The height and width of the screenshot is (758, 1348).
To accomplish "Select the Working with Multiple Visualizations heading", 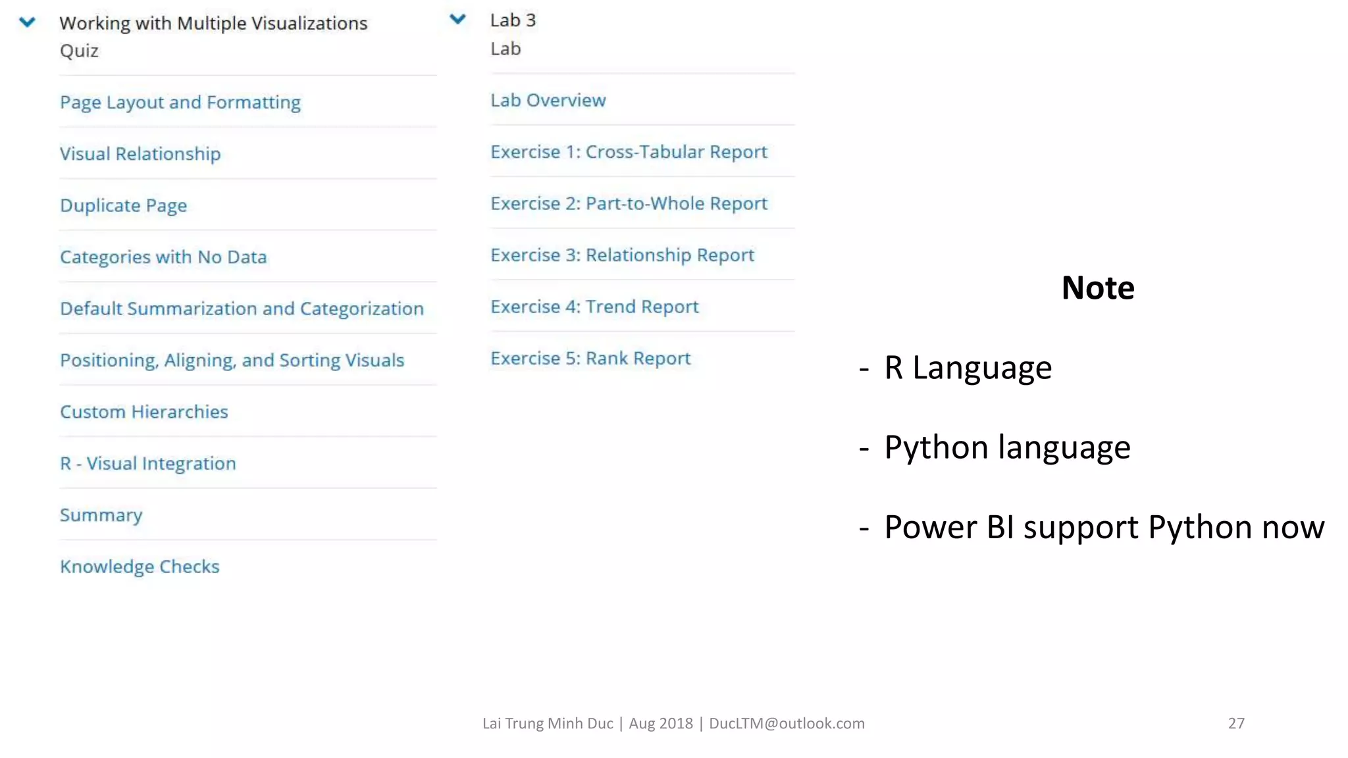I will [x=213, y=24].
